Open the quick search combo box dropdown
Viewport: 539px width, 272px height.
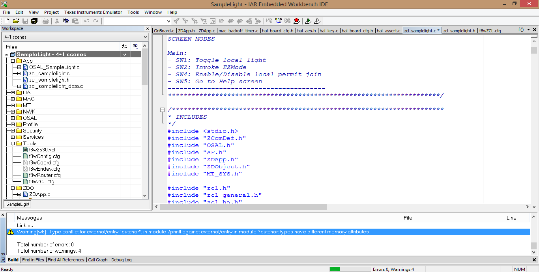[x=168, y=21]
